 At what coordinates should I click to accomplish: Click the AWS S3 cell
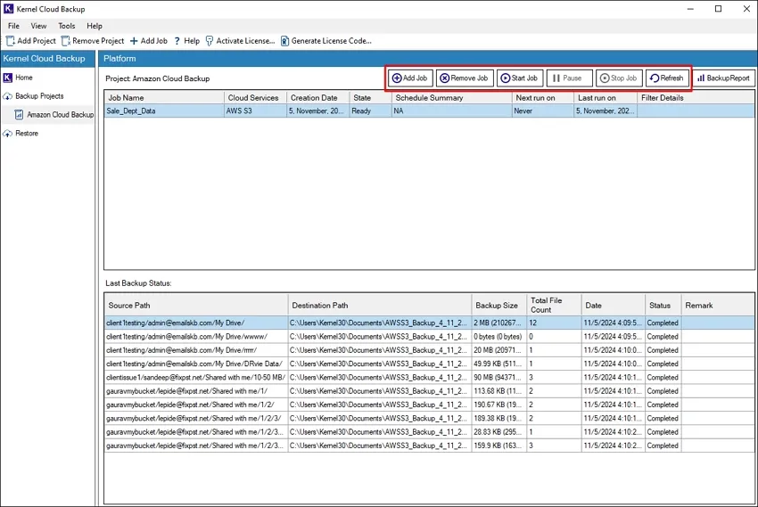coord(255,111)
